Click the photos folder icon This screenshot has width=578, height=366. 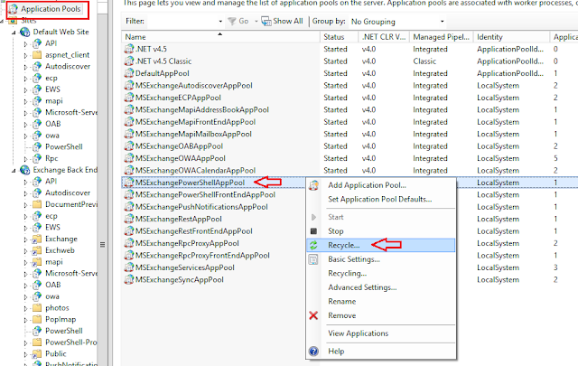[37, 307]
